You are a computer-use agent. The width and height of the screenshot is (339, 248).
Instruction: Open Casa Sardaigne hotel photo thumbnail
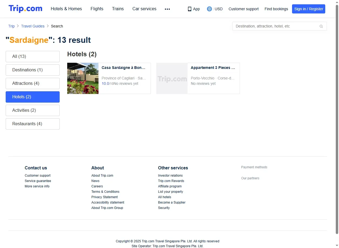click(x=83, y=78)
